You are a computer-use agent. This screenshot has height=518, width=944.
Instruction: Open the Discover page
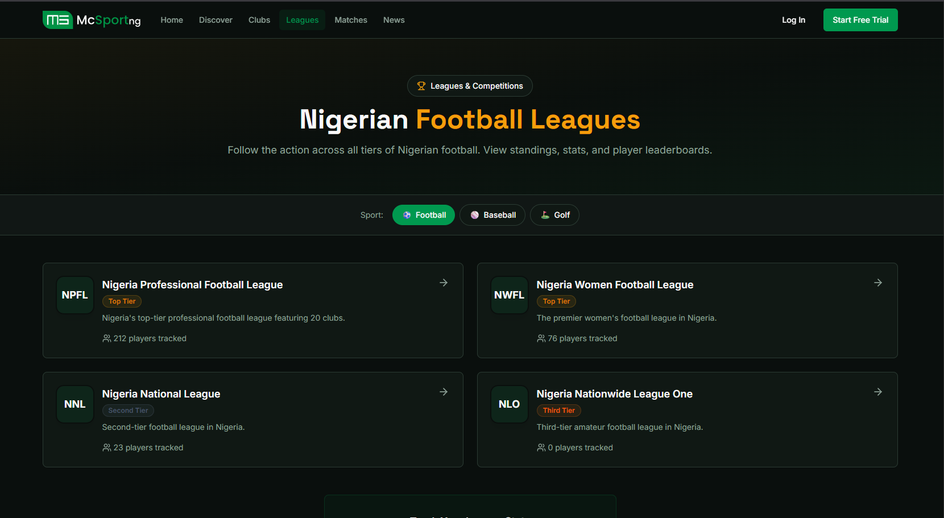216,20
